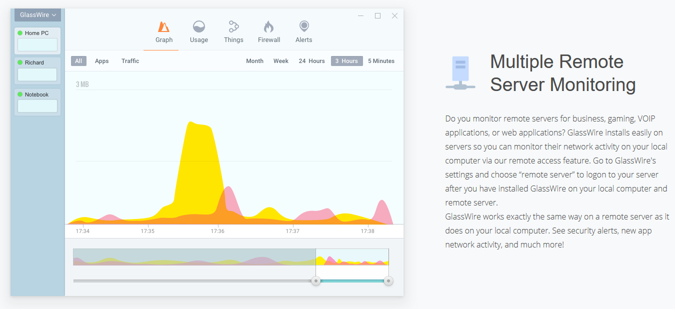Choose the 5 Minutes range
Viewport: 675px width, 309px height.
pyautogui.click(x=381, y=61)
